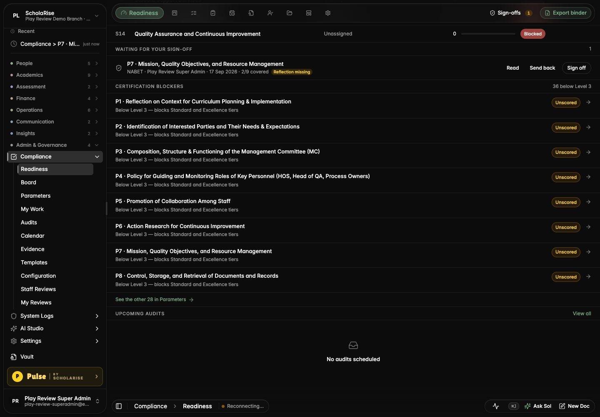Follow See the other 28 in Parameters link
Screen dimensions: 600x417
154,299
